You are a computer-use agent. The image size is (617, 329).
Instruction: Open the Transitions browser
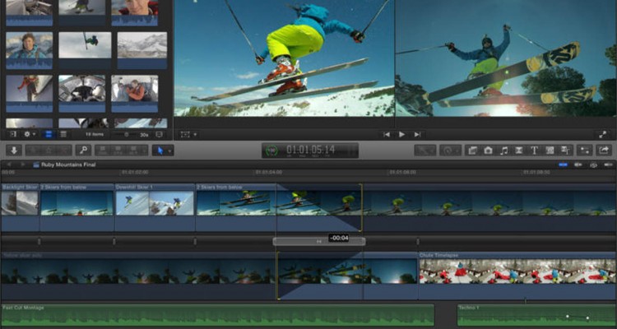[x=519, y=151]
